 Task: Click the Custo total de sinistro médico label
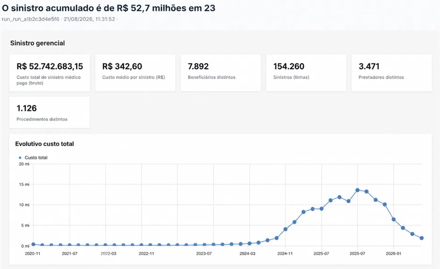tap(48, 80)
